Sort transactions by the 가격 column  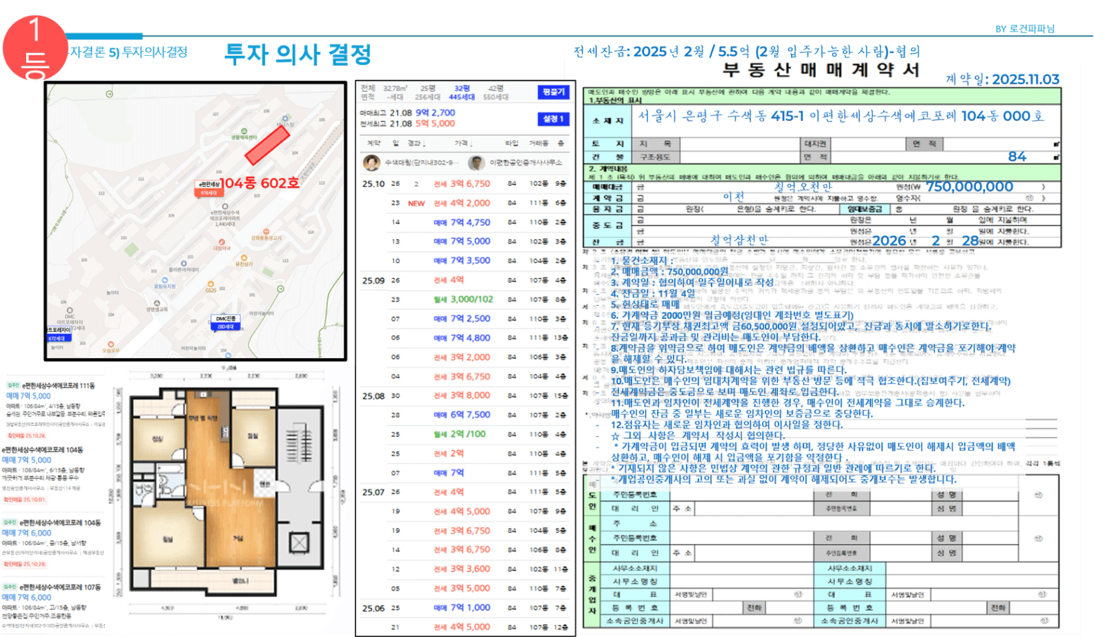[463, 144]
